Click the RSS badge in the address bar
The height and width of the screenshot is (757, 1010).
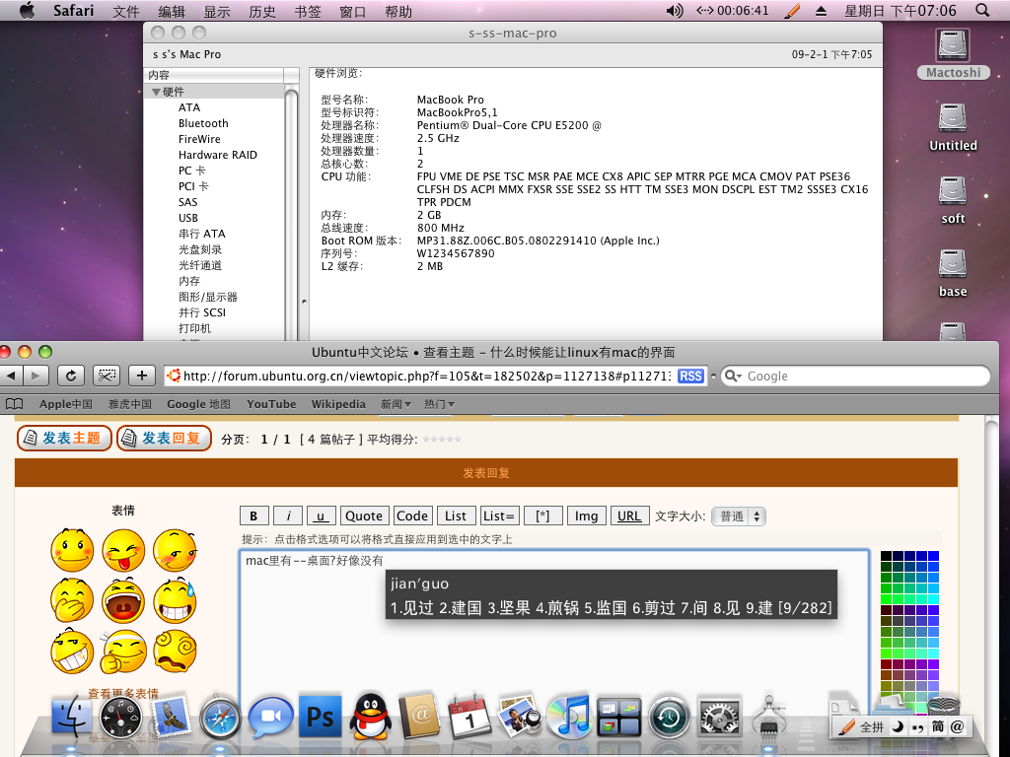(690, 376)
